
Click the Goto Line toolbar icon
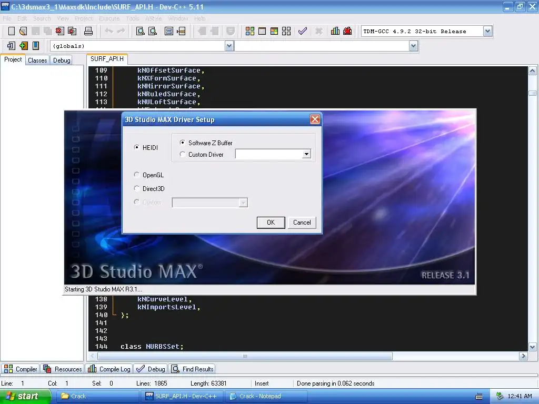tap(181, 31)
